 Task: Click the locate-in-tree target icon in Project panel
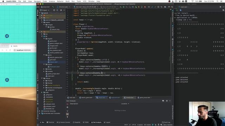pos(54,10)
